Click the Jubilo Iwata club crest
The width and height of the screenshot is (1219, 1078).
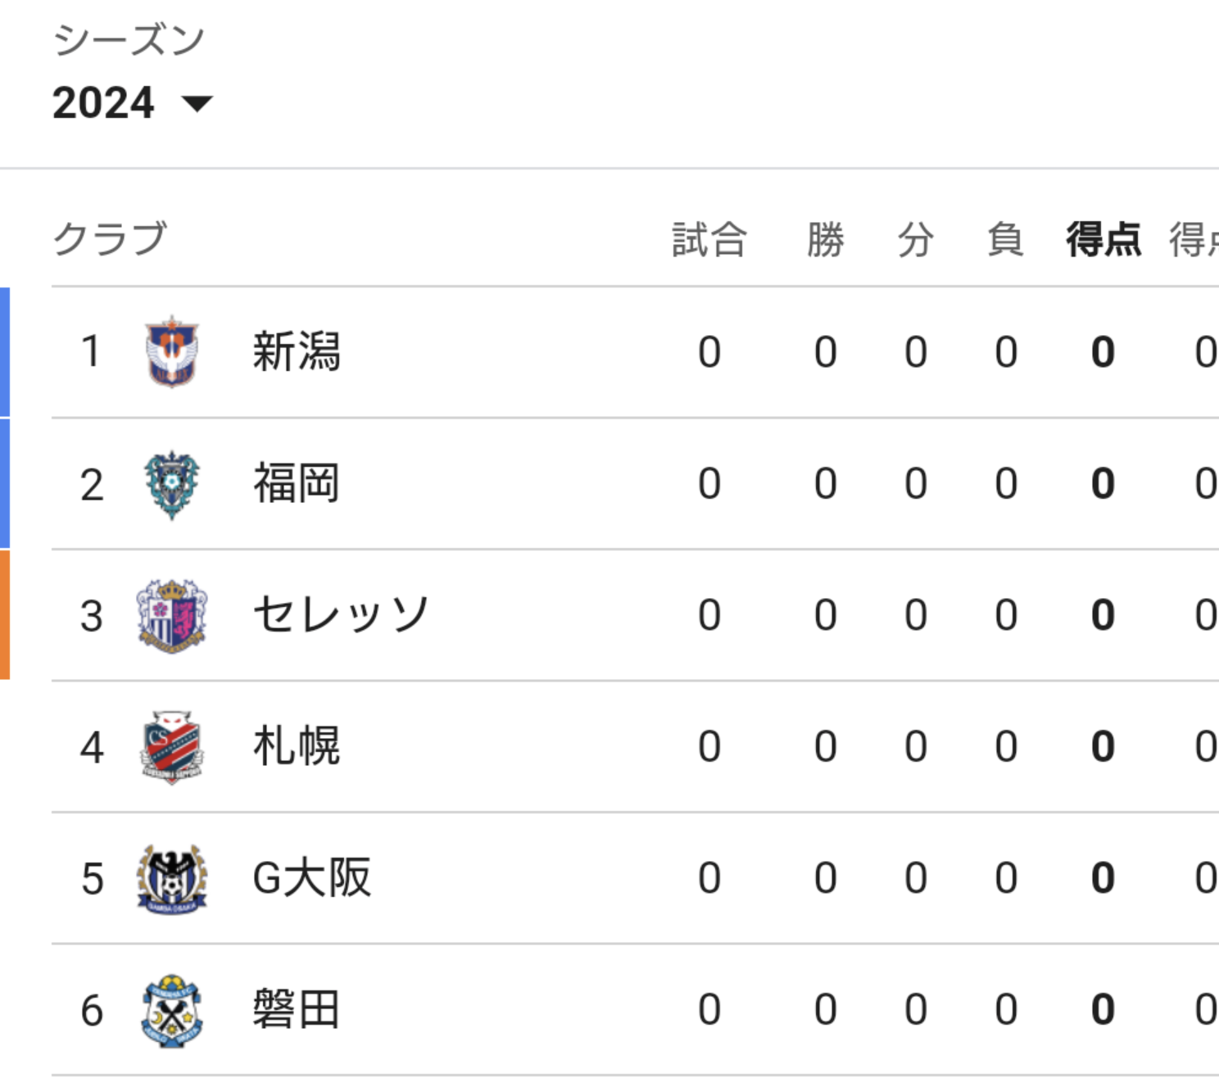pos(172,1010)
